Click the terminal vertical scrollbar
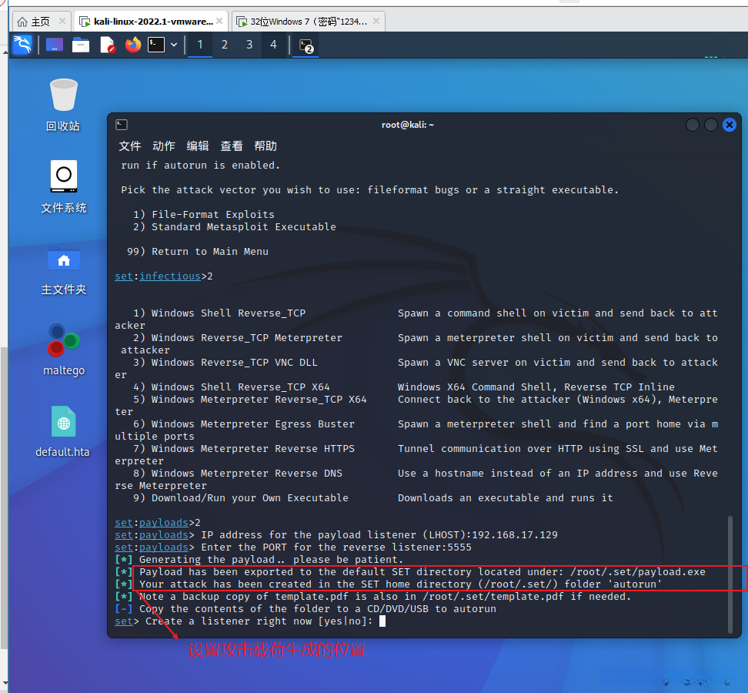Viewport: 748px width, 693px height. coord(730,574)
